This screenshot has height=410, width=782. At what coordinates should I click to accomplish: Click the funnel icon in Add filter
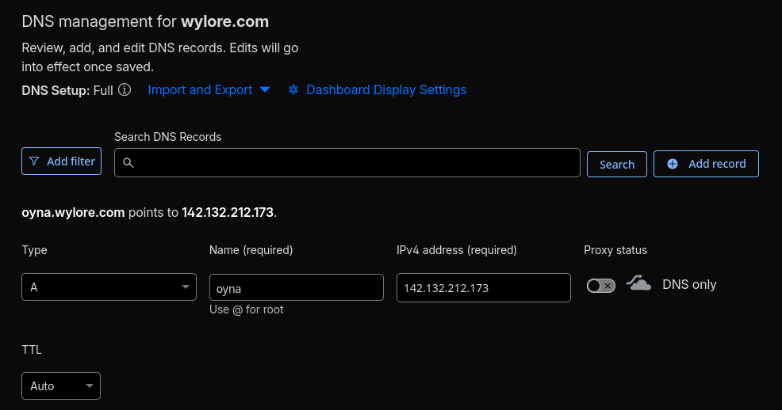pyautogui.click(x=34, y=161)
